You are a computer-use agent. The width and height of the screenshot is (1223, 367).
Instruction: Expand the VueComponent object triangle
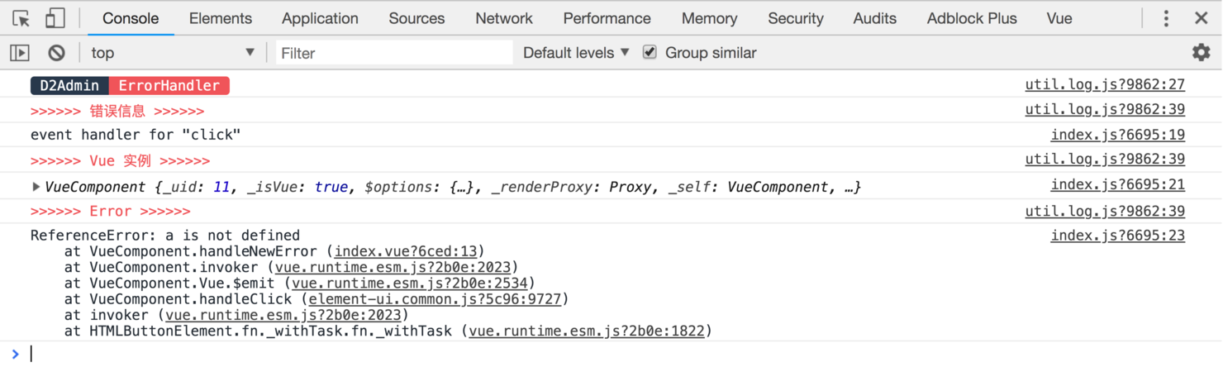(36, 187)
